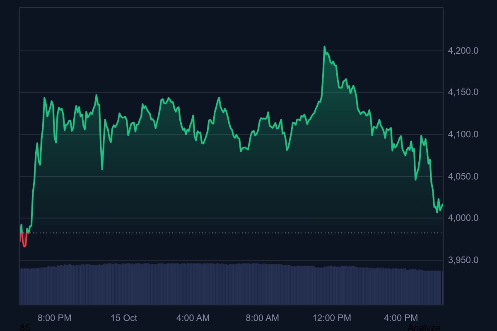Click the 4,200.0 price axis label

463,51
